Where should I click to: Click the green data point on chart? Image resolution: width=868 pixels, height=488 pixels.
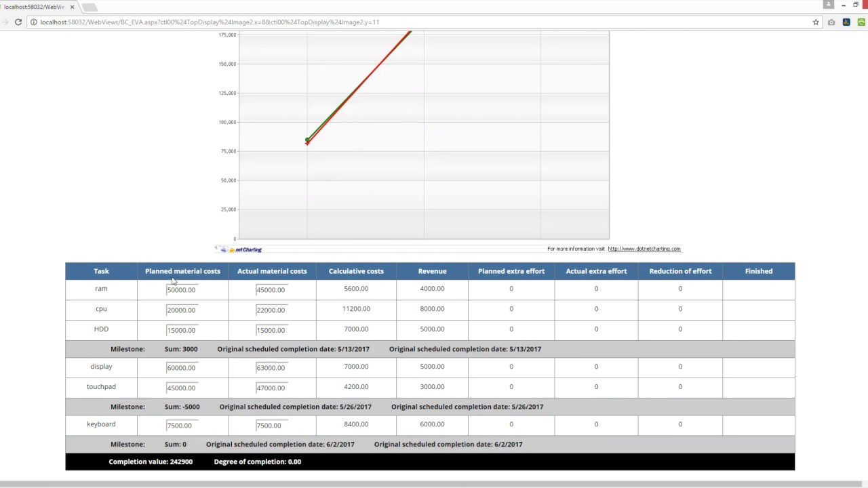307,140
